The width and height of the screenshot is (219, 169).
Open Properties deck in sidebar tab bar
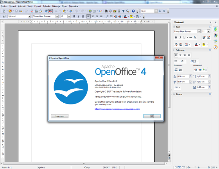click(215, 29)
